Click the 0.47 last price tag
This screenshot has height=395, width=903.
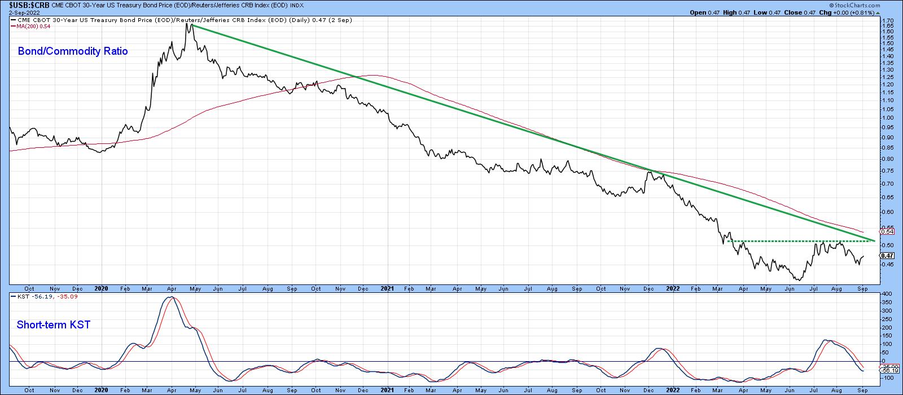tap(887, 256)
